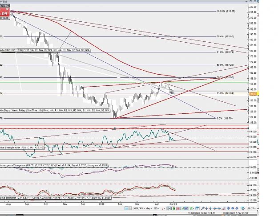Click the Apr 24 date on time axis
Image resolution: width=278 pixels, height=216 pixels.
coord(173,204)
